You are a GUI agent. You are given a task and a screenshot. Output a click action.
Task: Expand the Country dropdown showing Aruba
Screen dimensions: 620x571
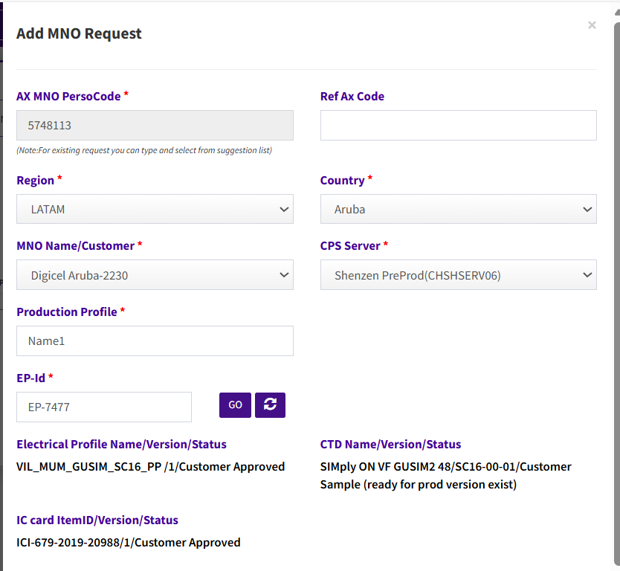pos(458,209)
